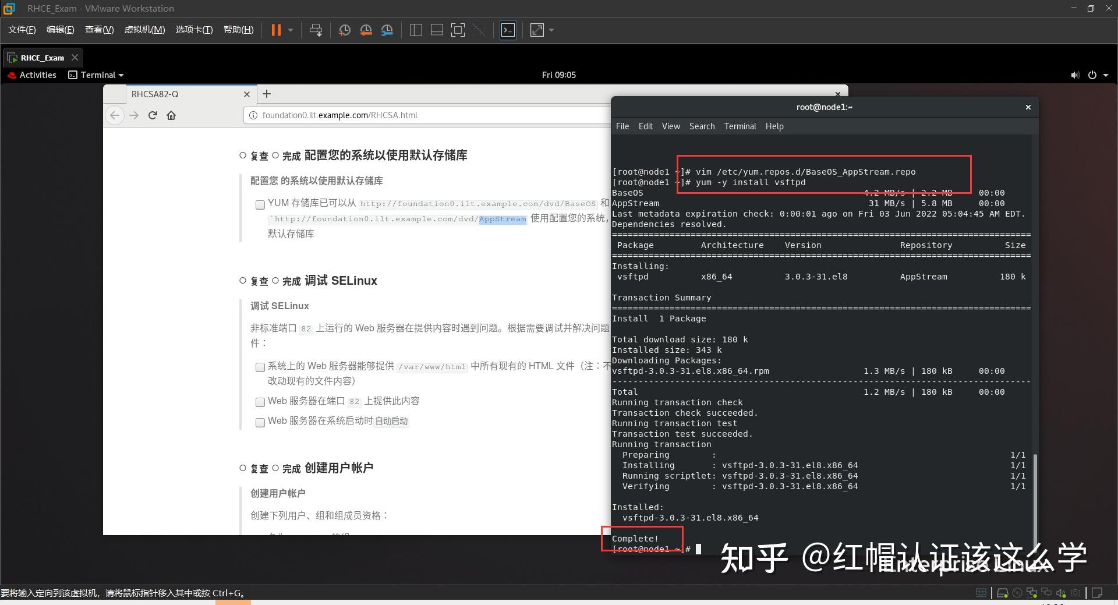Take a new snapshot of the VM

coord(344,30)
